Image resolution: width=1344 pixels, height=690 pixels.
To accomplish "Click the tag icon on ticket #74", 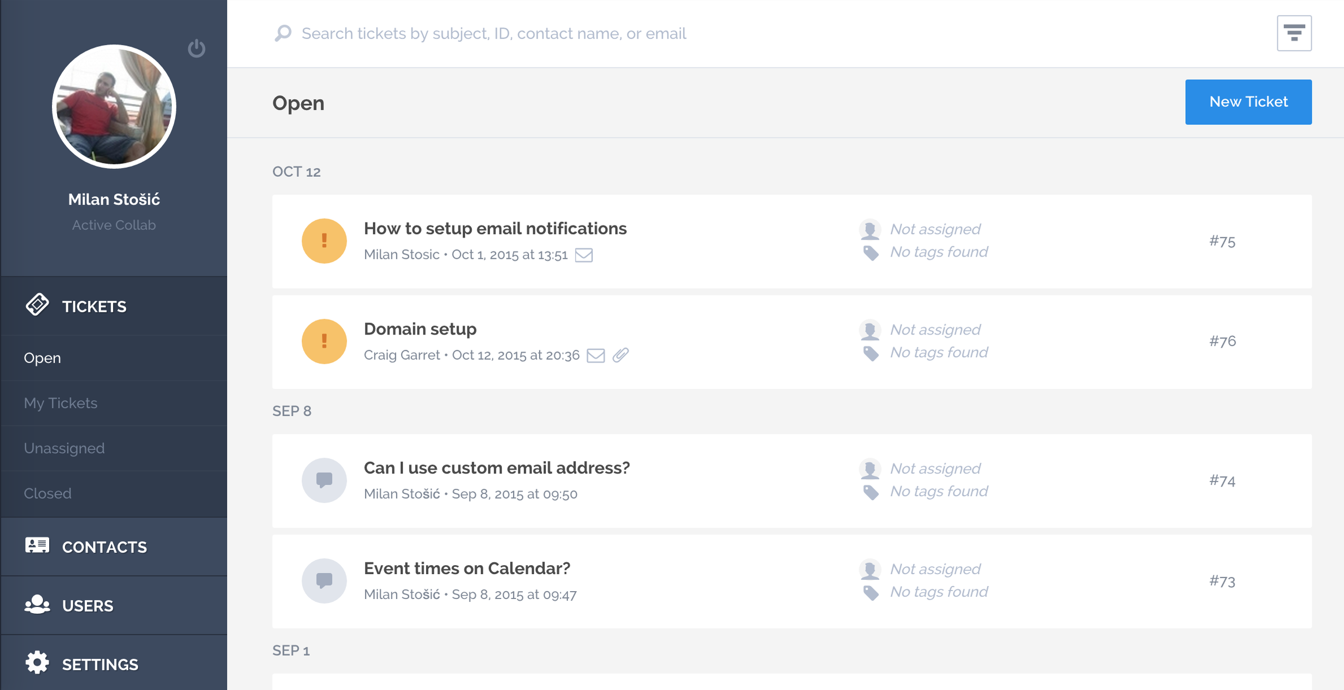I will pos(870,492).
